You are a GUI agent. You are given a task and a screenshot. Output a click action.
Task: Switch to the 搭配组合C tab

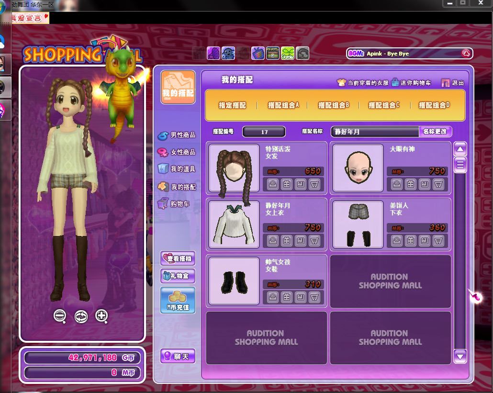(384, 105)
